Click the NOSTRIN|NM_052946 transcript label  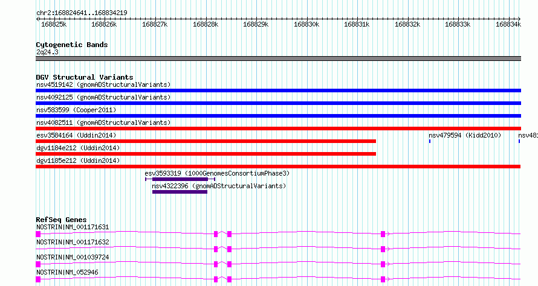(67, 272)
